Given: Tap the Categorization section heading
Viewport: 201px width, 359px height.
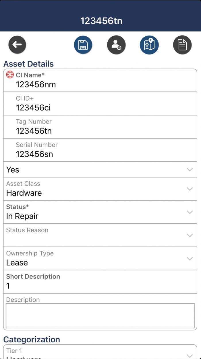Looking at the screenshot, I should (32, 340).
